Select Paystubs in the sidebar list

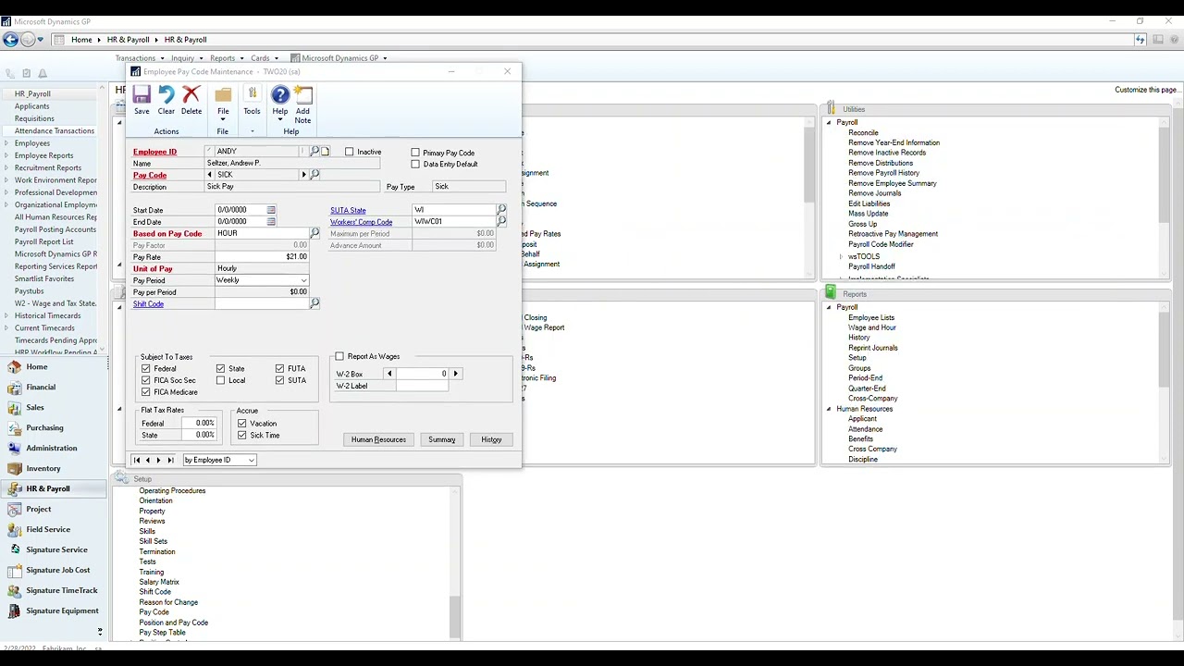click(x=30, y=291)
